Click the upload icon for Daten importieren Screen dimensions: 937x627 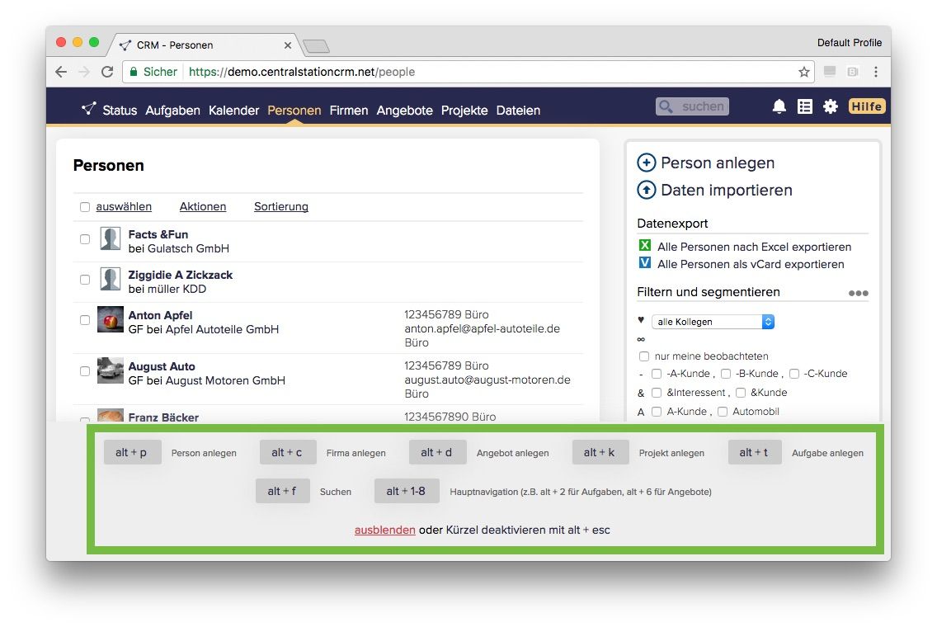click(647, 190)
